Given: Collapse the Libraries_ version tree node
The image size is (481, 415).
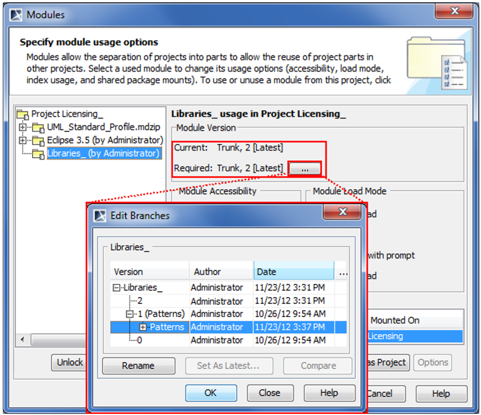Looking at the screenshot, I should click(116, 288).
